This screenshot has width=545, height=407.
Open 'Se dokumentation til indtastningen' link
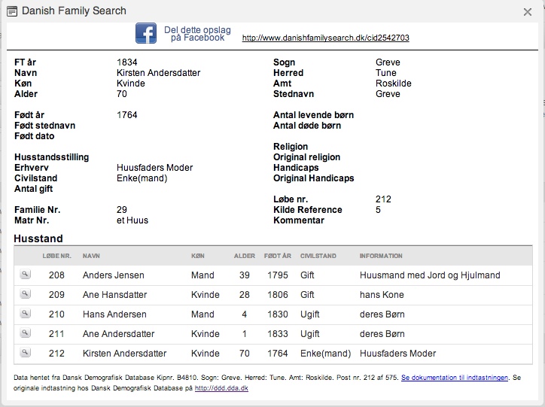455,378
